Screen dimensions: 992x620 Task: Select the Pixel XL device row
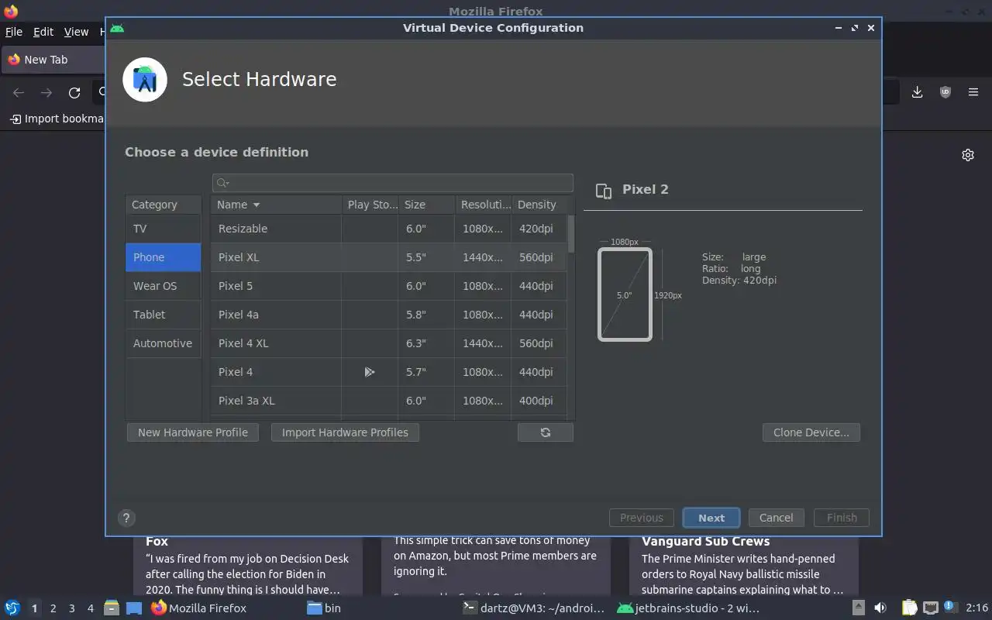point(389,257)
